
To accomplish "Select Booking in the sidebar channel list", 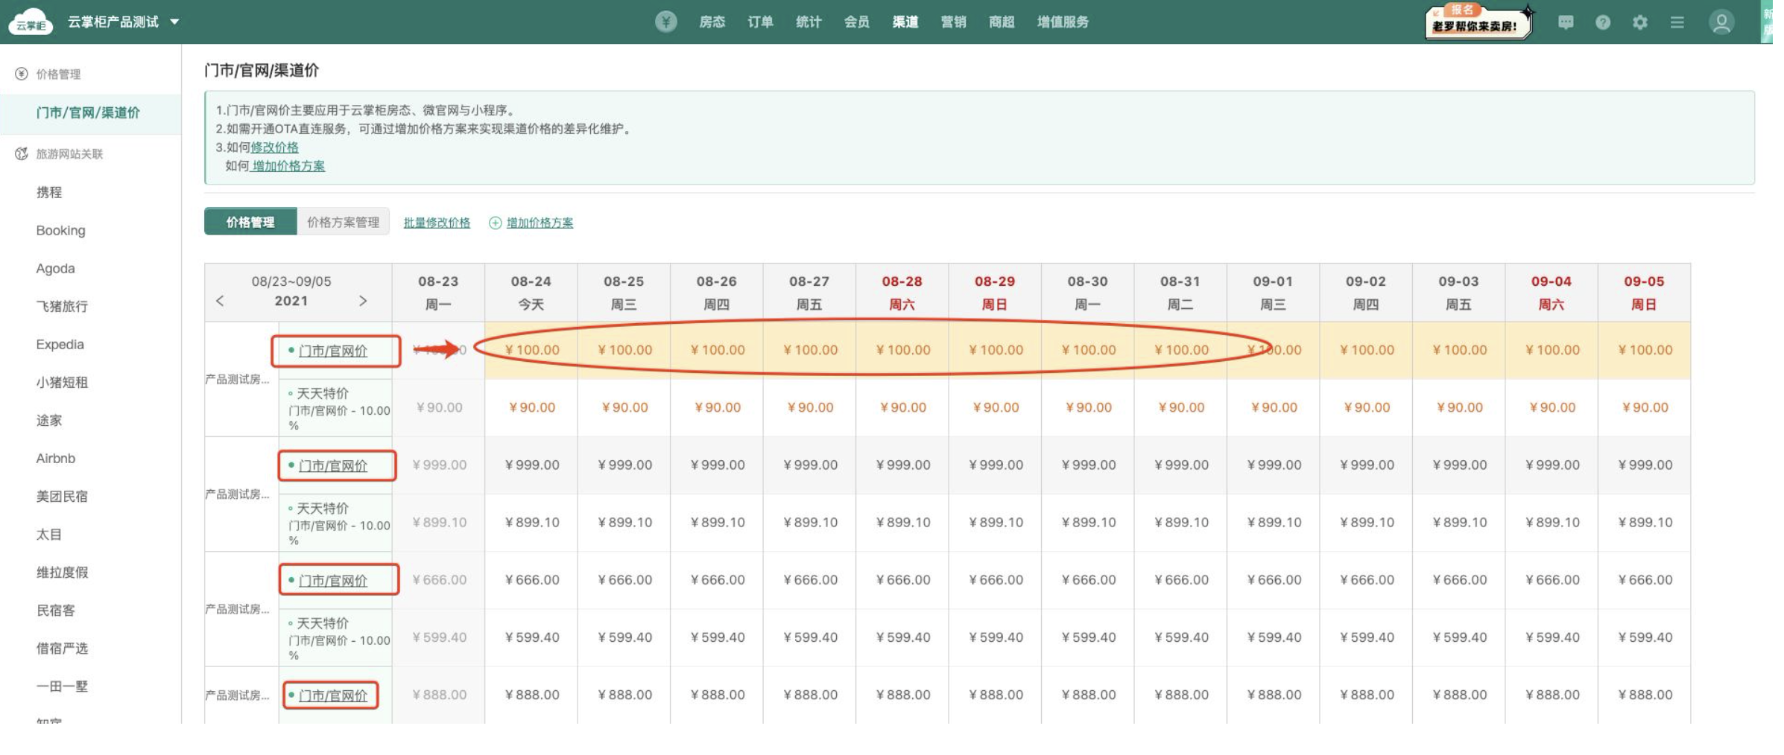I will point(60,230).
